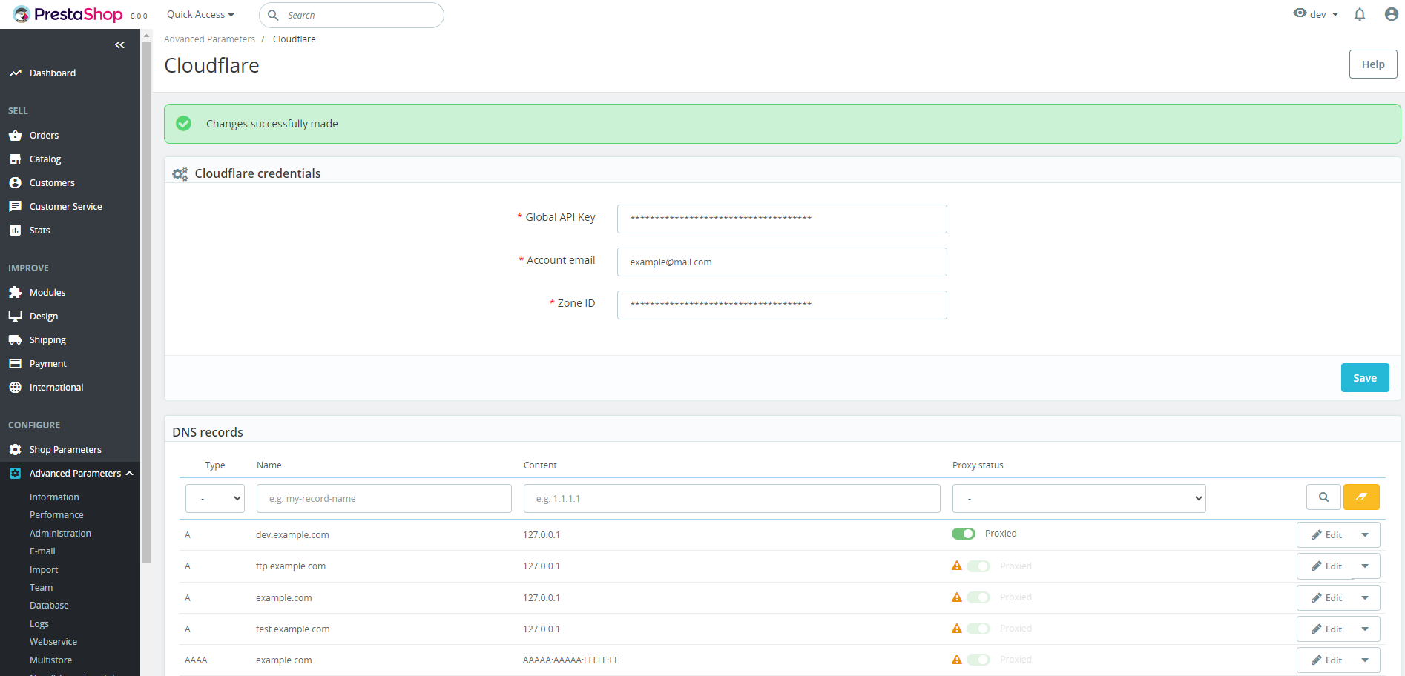Open the Webservice submenu item
The image size is (1405, 676).
(x=53, y=642)
